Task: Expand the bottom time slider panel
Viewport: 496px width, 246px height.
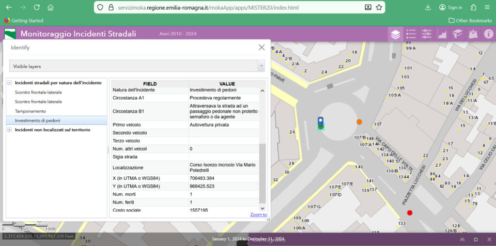Action: click(462, 240)
